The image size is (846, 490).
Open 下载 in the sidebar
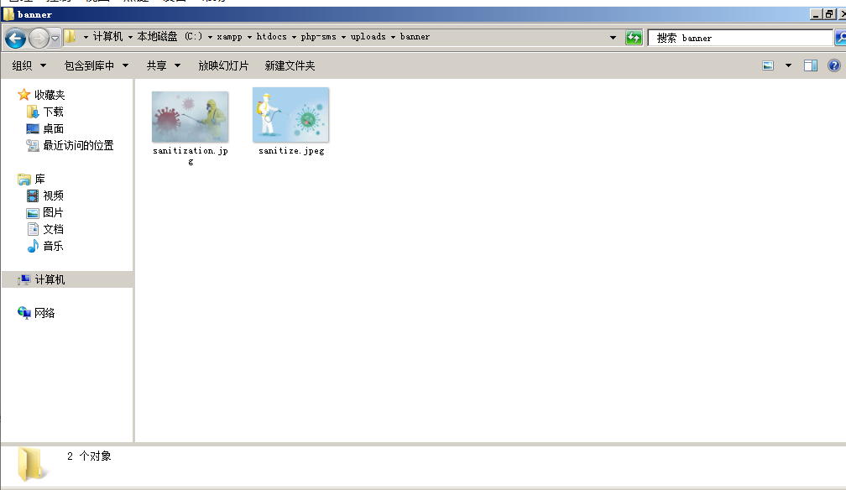coord(54,112)
